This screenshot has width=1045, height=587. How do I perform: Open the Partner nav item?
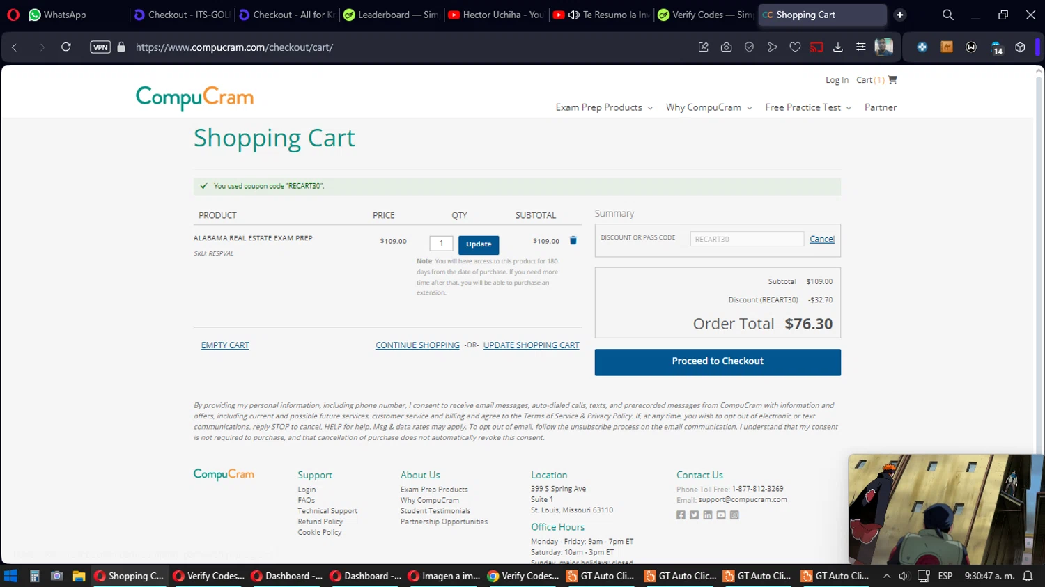tap(881, 107)
